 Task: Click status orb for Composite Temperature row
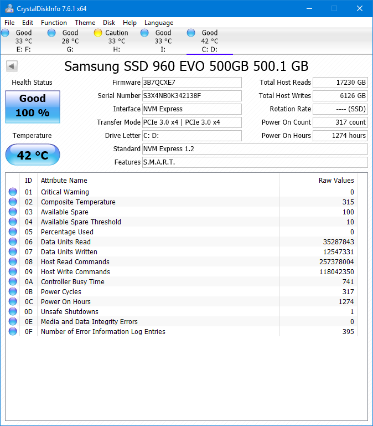pyautogui.click(x=13, y=202)
